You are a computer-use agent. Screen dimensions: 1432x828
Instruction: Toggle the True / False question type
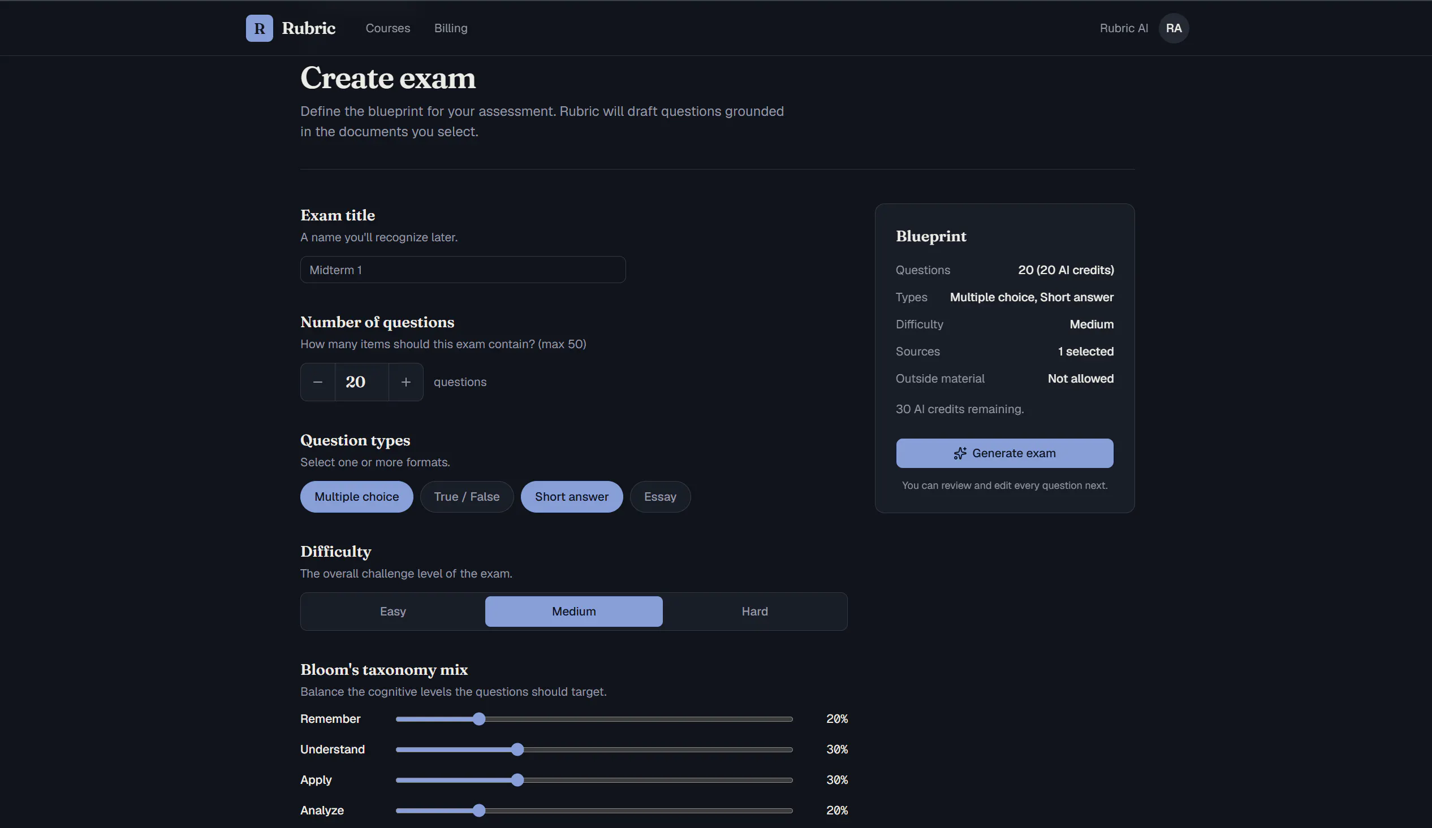click(x=467, y=496)
